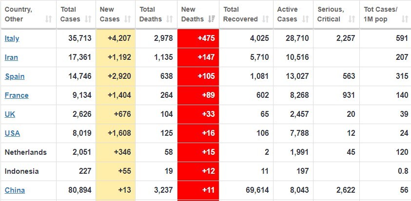Select the red +475 New Deaths cell
411x201 pixels.
(x=198, y=38)
